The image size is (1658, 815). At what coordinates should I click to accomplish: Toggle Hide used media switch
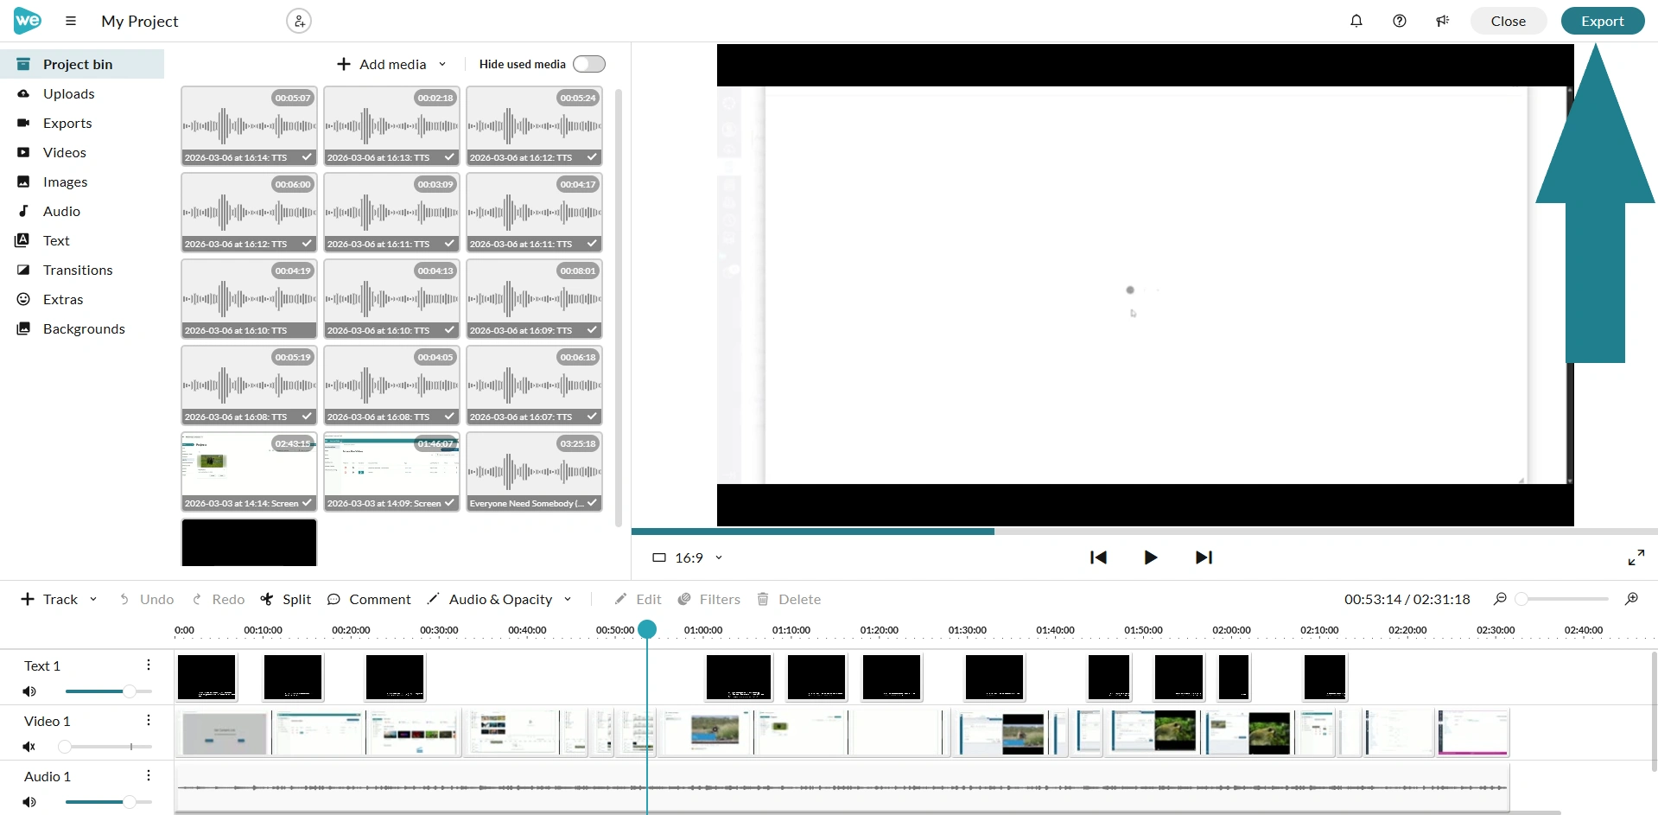click(589, 64)
